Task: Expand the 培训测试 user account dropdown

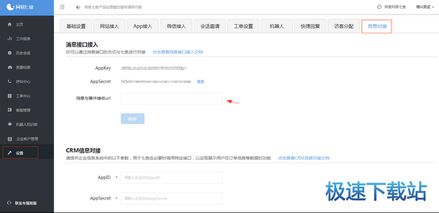Action: point(425,7)
